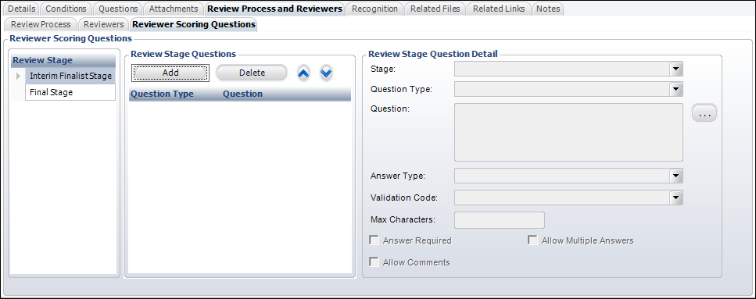This screenshot has width=756, height=299.
Task: Click the Delete button
Action: point(252,73)
